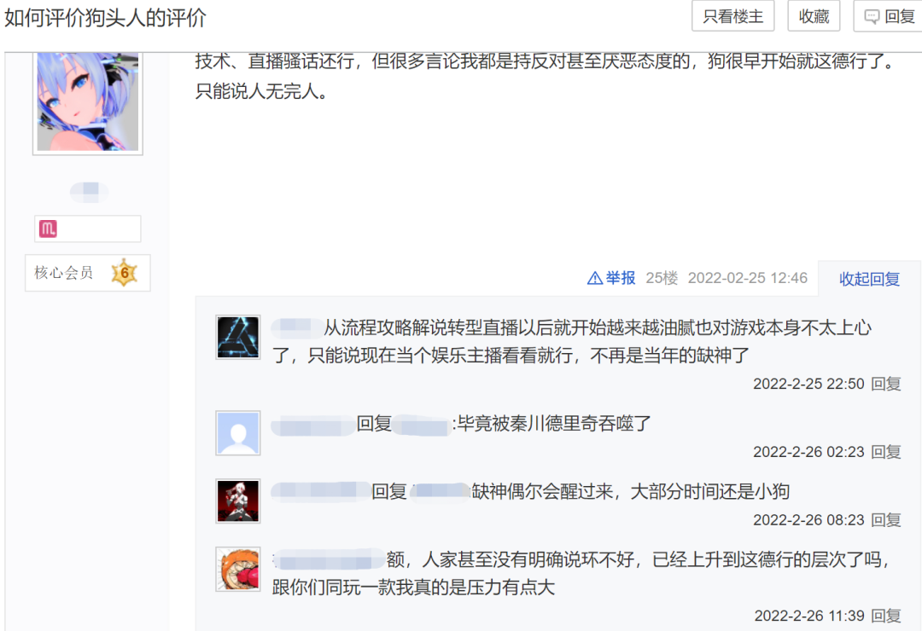Viewport: 922px width, 631px height.
Task: Click the 举报 warning triangle icon
Action: [595, 278]
